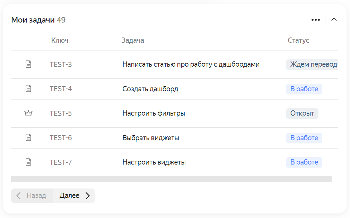Image resolution: width=350 pixels, height=218 pixels.
Task: Click the document icon for TEST-6
Action: point(28,137)
